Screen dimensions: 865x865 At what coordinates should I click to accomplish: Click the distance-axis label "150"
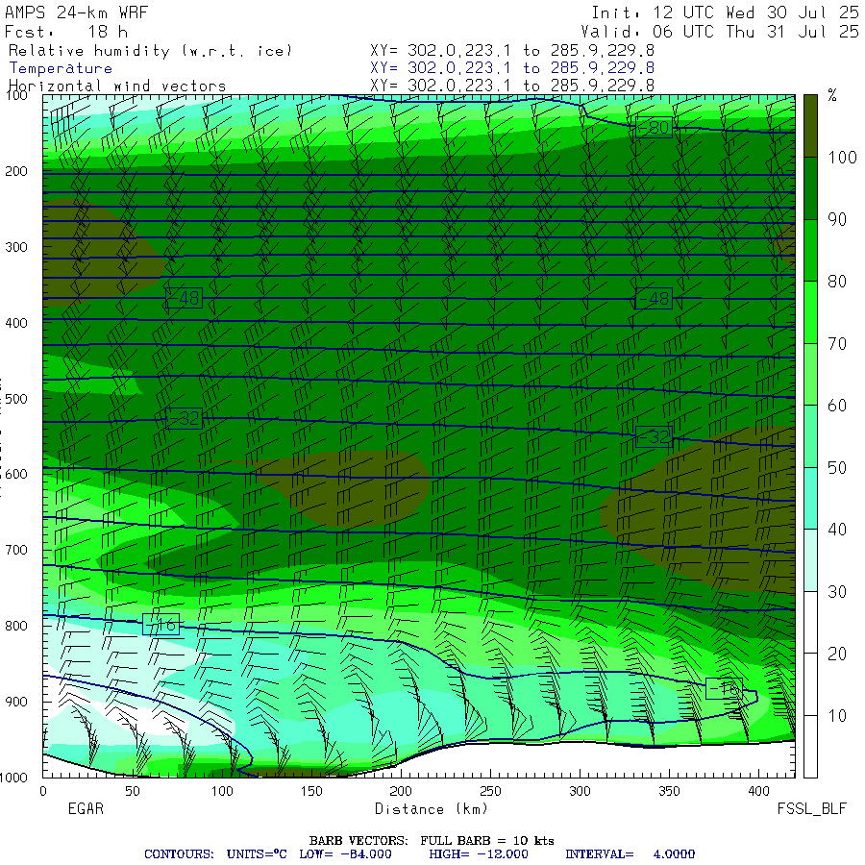(311, 791)
